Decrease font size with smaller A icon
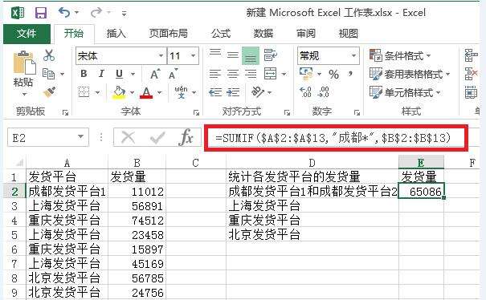The width and height of the screenshot is (486, 300). (x=173, y=75)
